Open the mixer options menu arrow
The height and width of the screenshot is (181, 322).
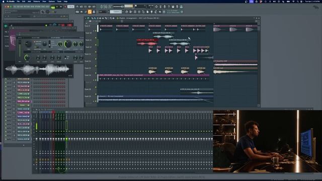point(34,110)
